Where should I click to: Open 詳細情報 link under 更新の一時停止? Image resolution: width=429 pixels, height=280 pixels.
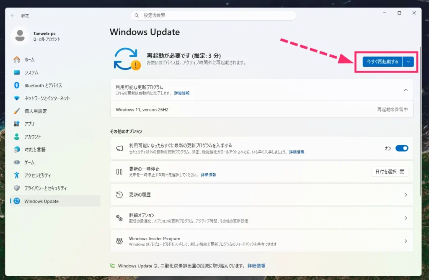pyautogui.click(x=209, y=175)
